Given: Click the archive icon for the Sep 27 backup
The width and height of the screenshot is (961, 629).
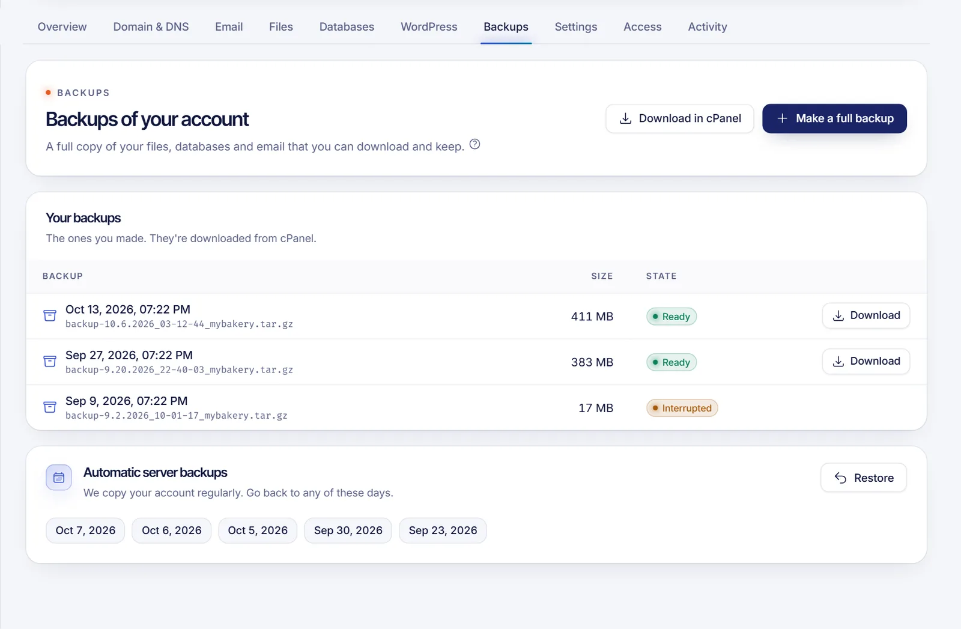Looking at the screenshot, I should pyautogui.click(x=50, y=361).
